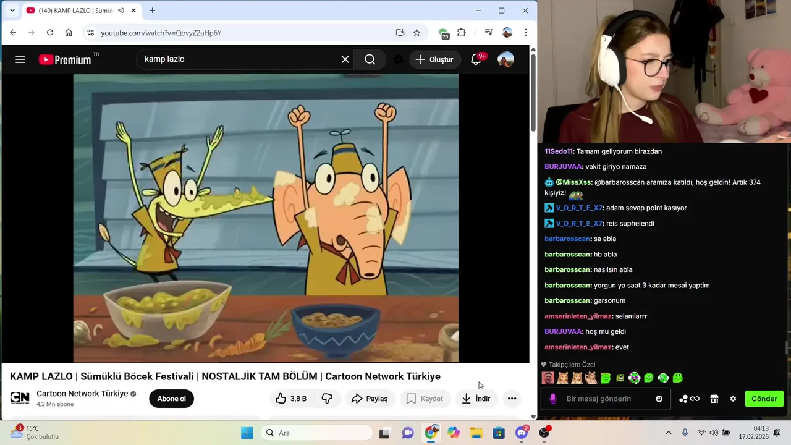Open the weather widget showing 15°C
The height and width of the screenshot is (445, 791).
(35, 432)
